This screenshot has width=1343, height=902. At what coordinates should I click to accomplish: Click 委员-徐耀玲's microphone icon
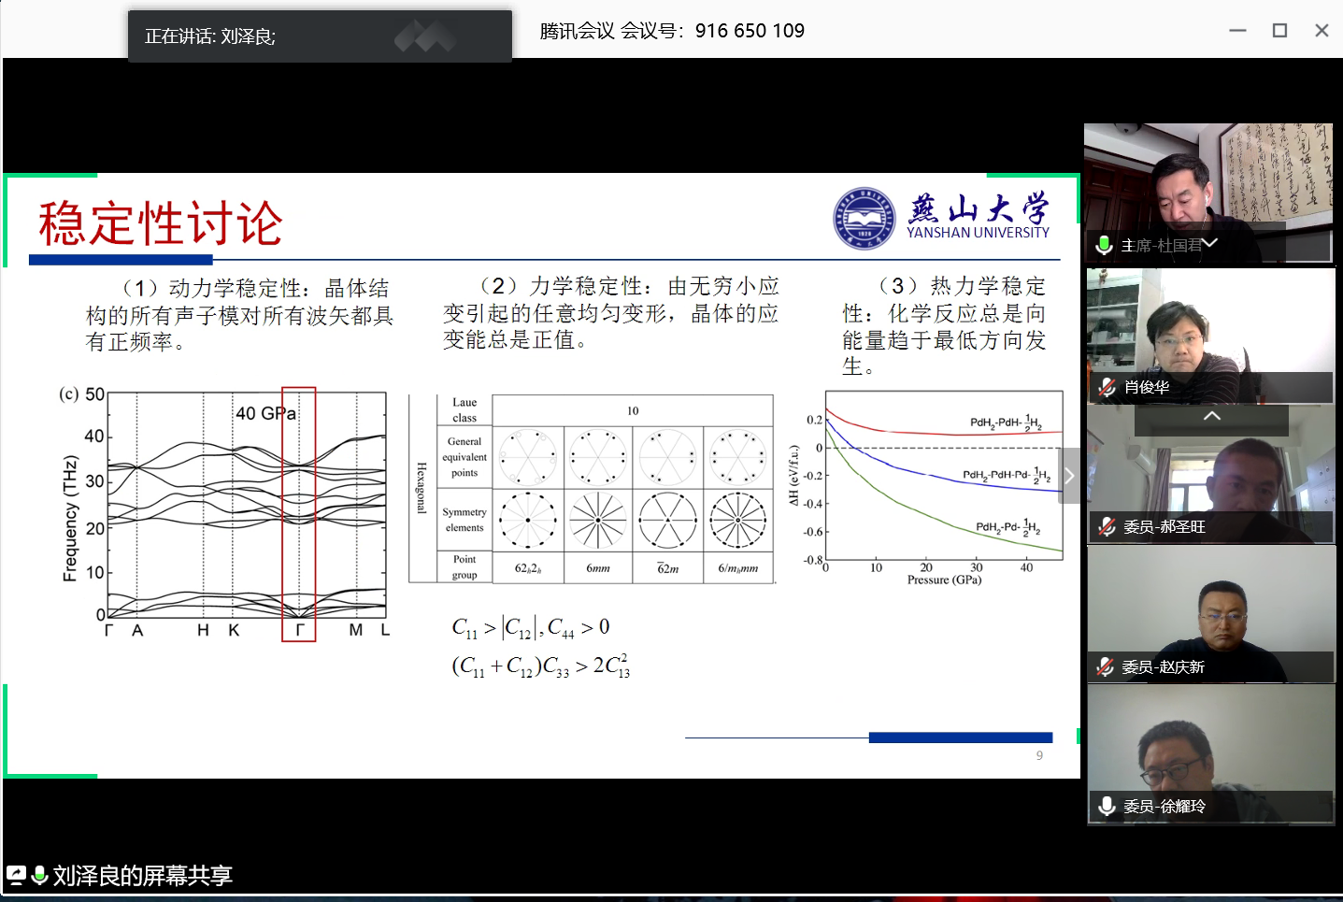tap(1107, 806)
